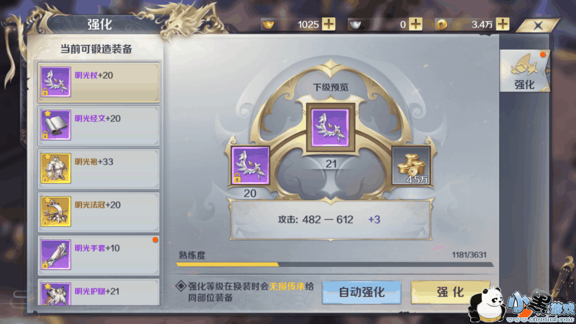This screenshot has height=324, width=576.
Task: Click the level 21 next-level preview icon
Action: tap(330, 128)
